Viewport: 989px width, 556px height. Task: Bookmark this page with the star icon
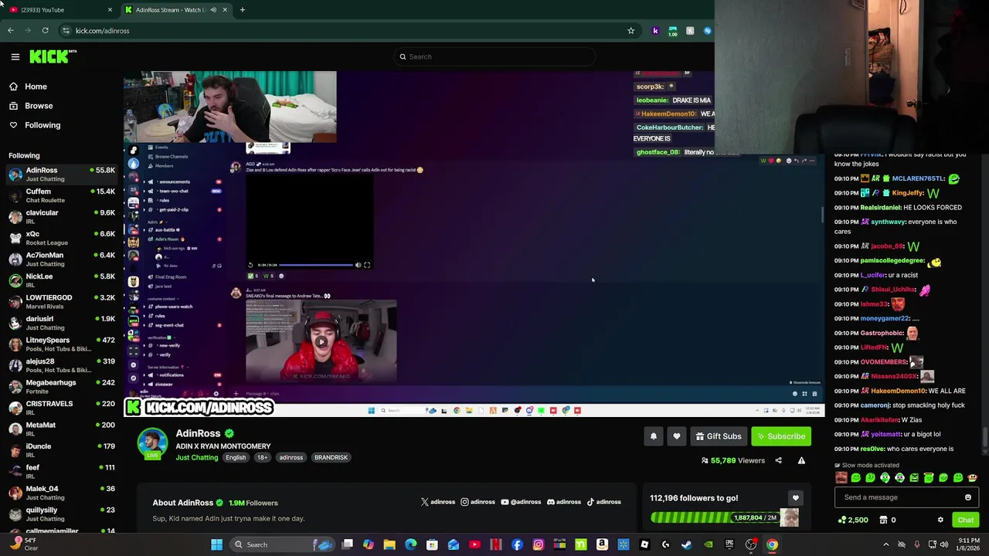click(630, 31)
